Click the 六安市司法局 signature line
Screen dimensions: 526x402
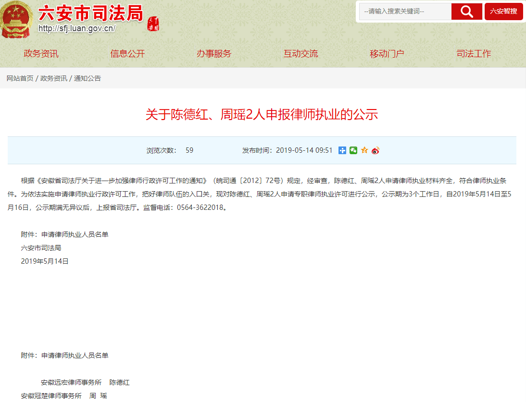coord(41,248)
